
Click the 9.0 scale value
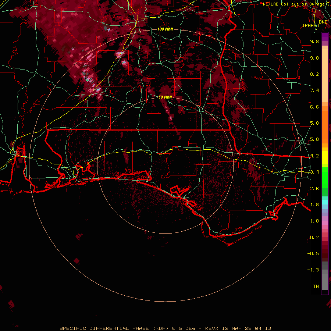click(x=314, y=58)
